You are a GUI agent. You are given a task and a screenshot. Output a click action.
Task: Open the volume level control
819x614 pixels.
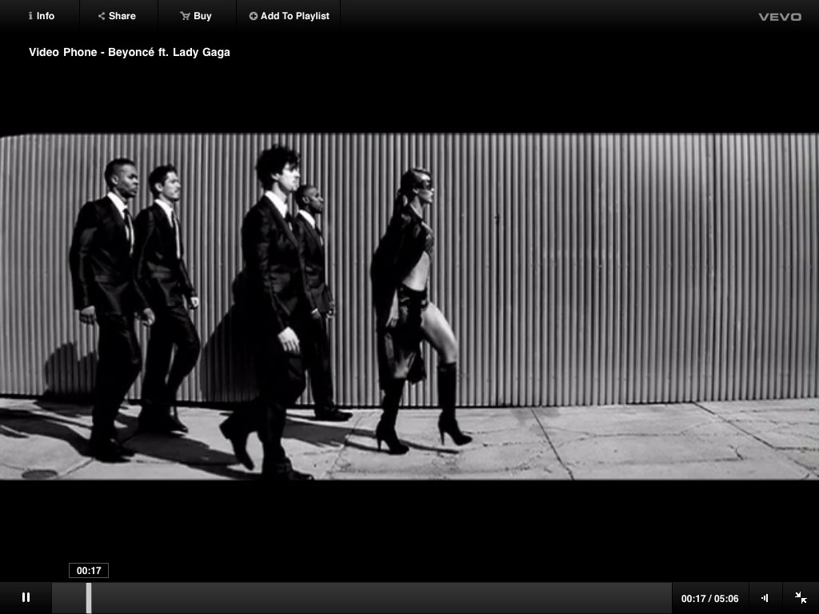[x=765, y=598]
